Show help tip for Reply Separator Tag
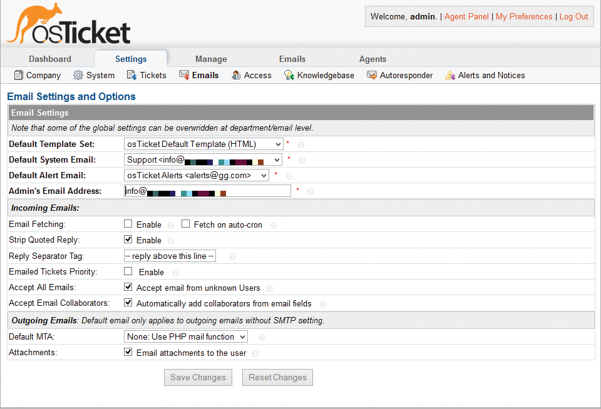Image resolution: width=601 pixels, height=409 pixels. pyautogui.click(x=232, y=256)
